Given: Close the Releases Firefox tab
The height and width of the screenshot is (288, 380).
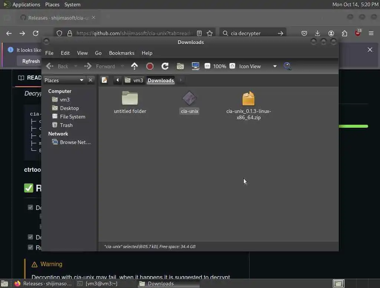Looking at the screenshot, I should tap(94, 17).
